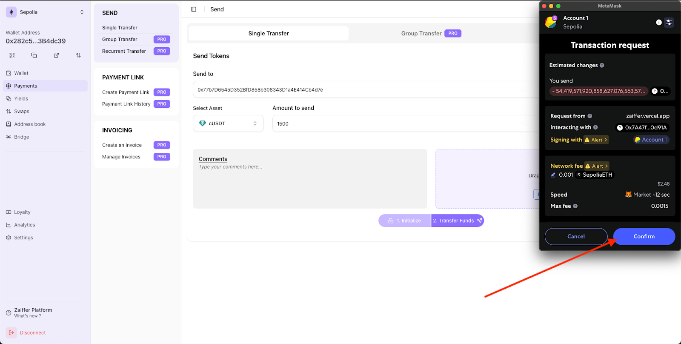The width and height of the screenshot is (681, 344).
Task: Open Settings in the sidebar
Action: [x=45, y=238]
